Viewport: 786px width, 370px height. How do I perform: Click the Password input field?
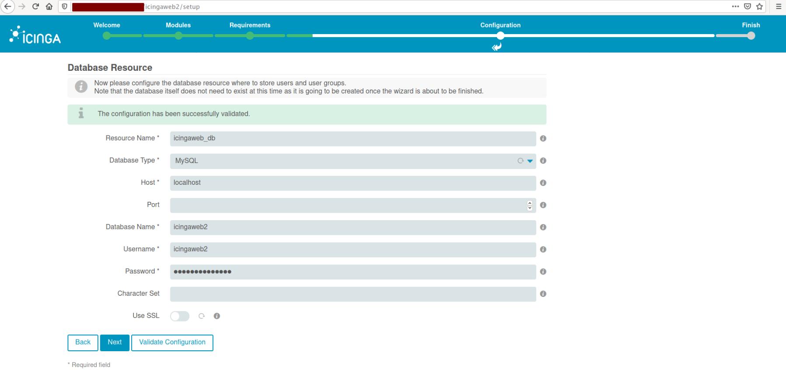click(x=353, y=272)
